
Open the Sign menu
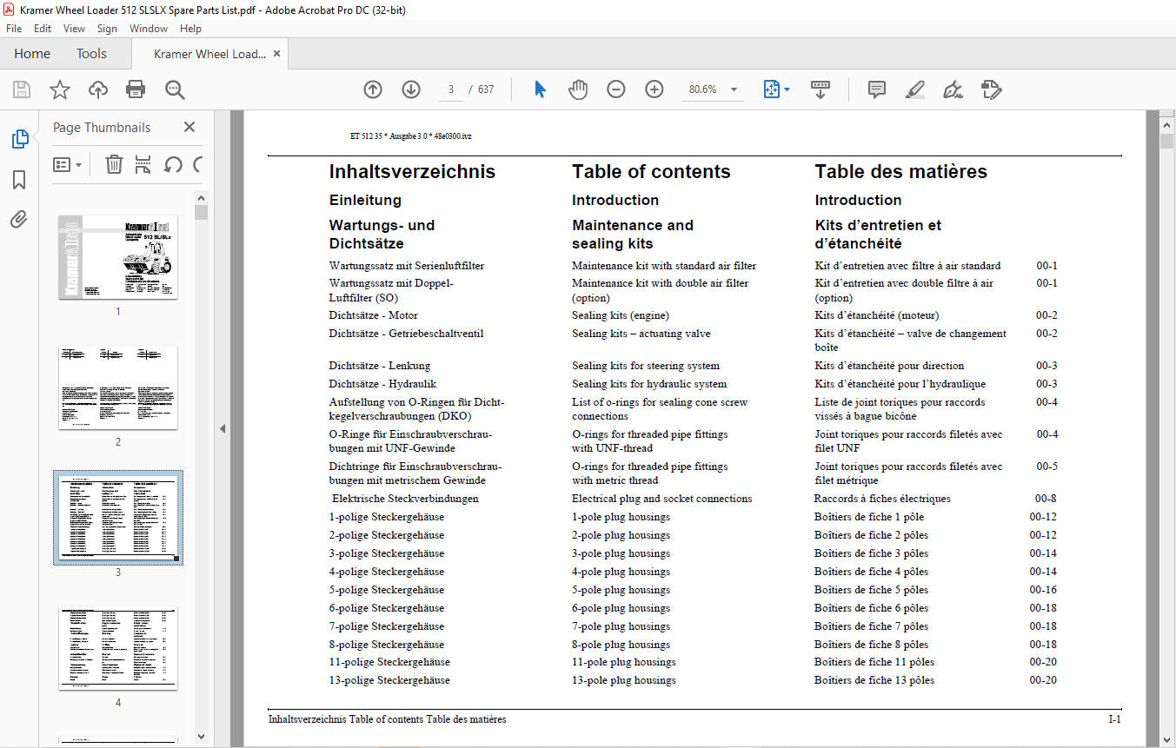pyautogui.click(x=107, y=29)
